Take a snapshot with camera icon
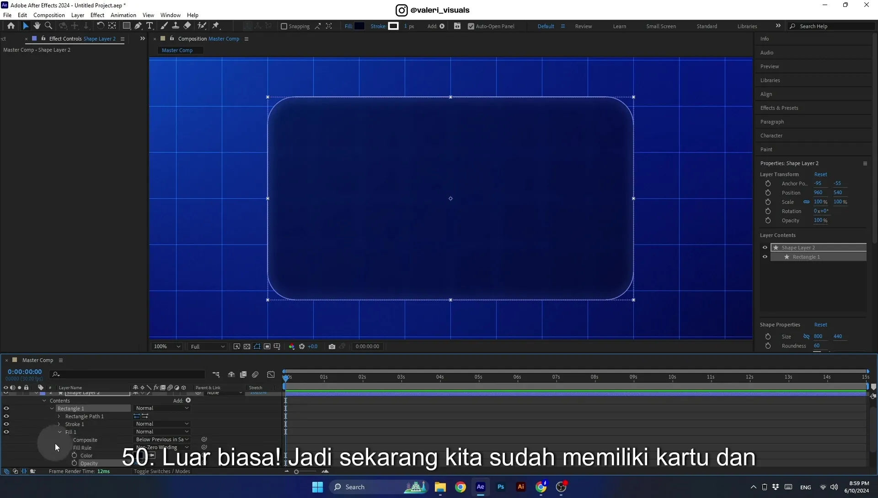 coord(332,346)
